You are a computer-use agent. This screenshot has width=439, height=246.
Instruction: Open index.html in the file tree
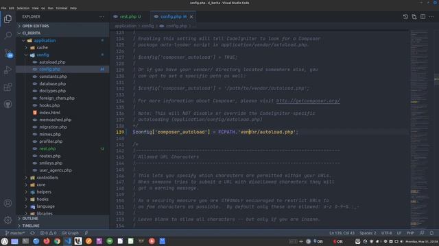click(x=49, y=113)
